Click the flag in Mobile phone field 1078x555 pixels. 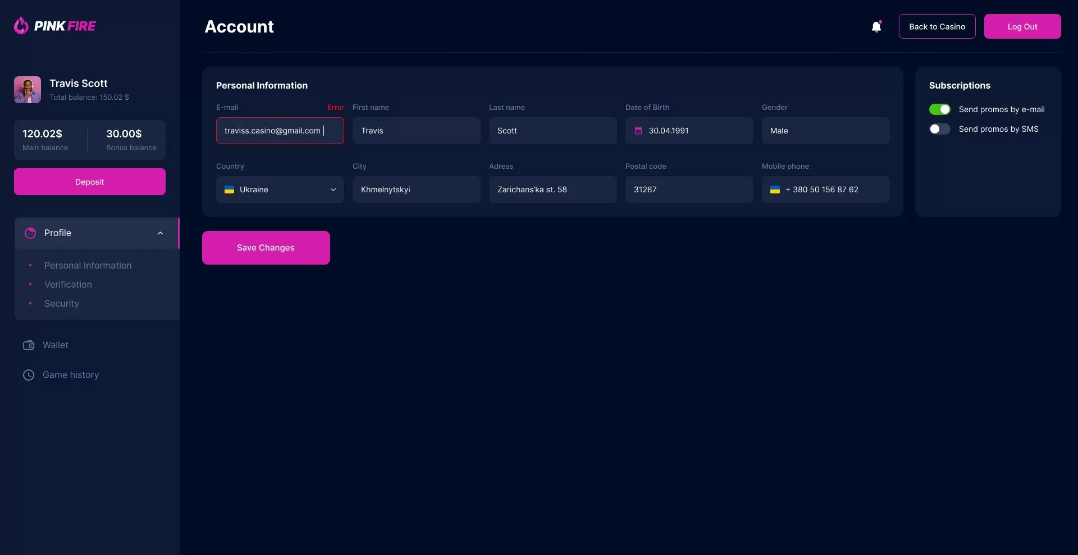[775, 189]
